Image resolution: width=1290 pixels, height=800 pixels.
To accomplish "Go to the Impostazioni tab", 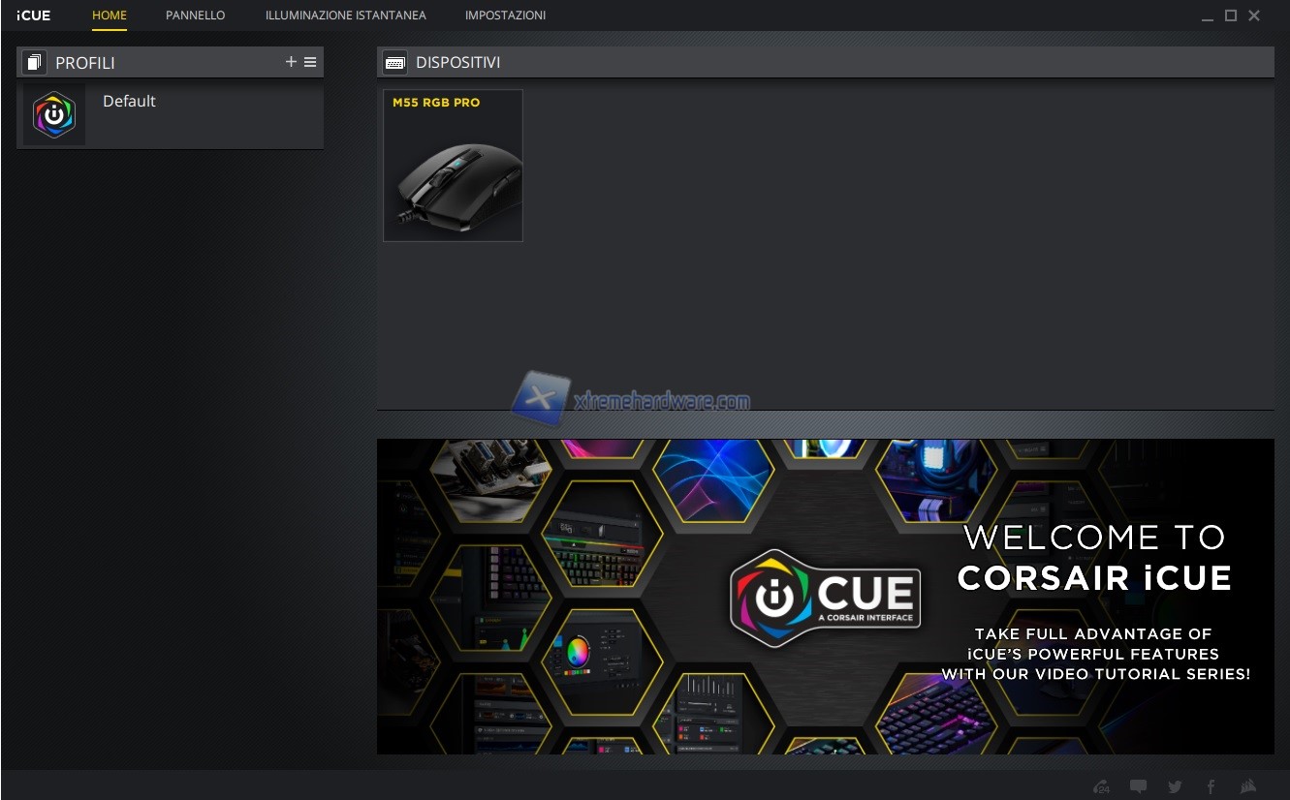I will (505, 15).
